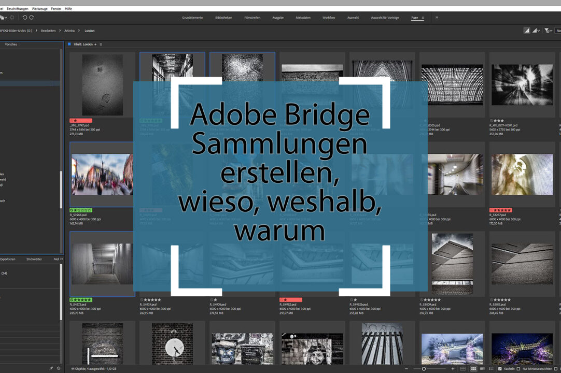Image resolution: width=561 pixels, height=373 pixels.
Task: Open the Fenster menu
Action: pyautogui.click(x=56, y=9)
